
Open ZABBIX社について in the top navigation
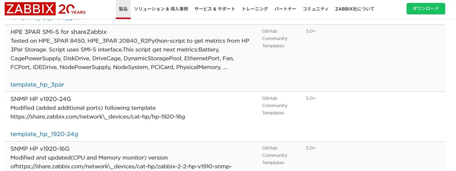pos(354,9)
